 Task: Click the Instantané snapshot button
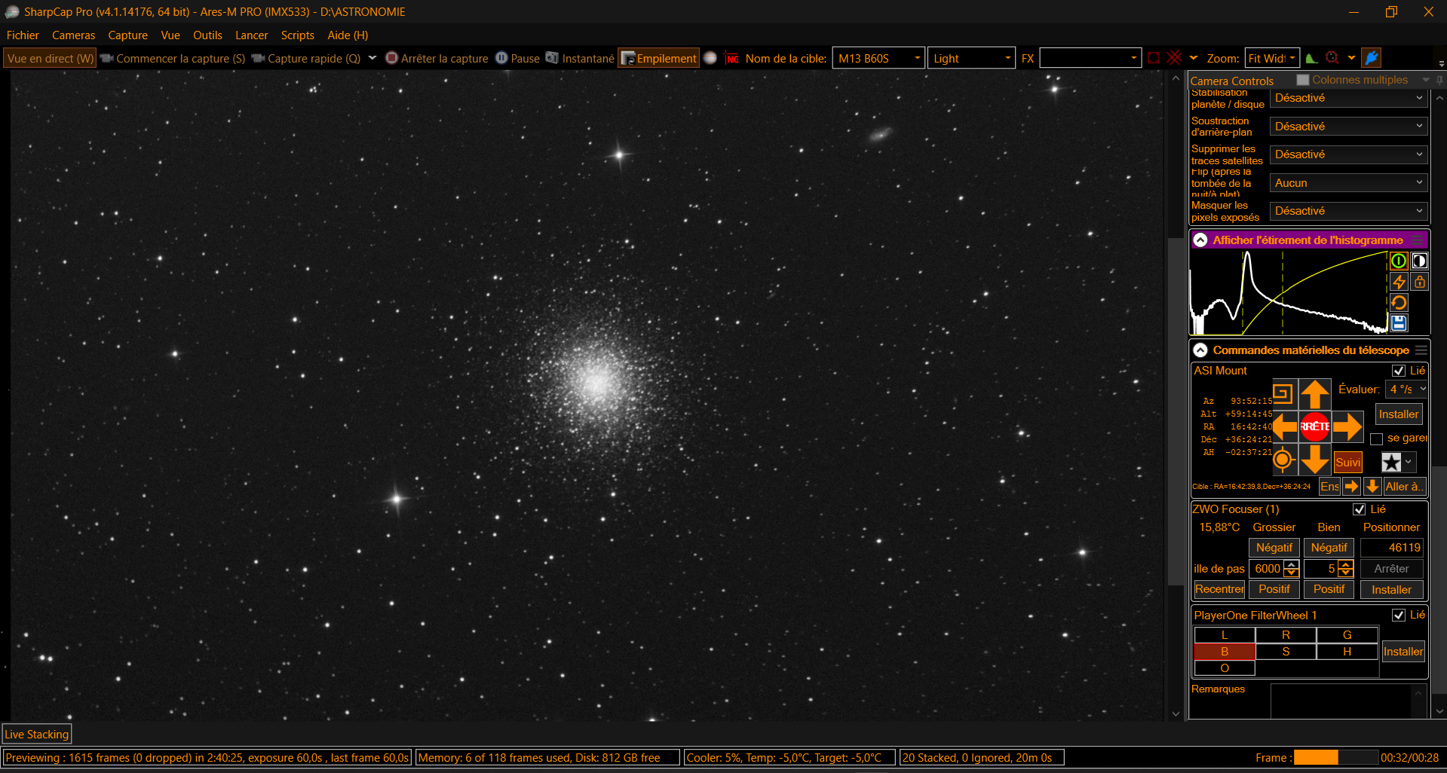pyautogui.click(x=580, y=58)
